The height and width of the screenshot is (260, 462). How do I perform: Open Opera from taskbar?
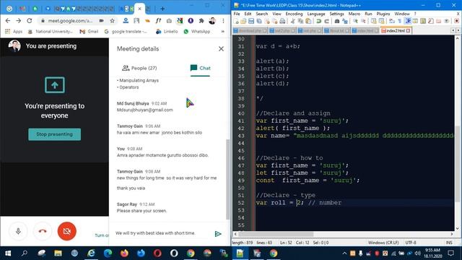point(157,253)
